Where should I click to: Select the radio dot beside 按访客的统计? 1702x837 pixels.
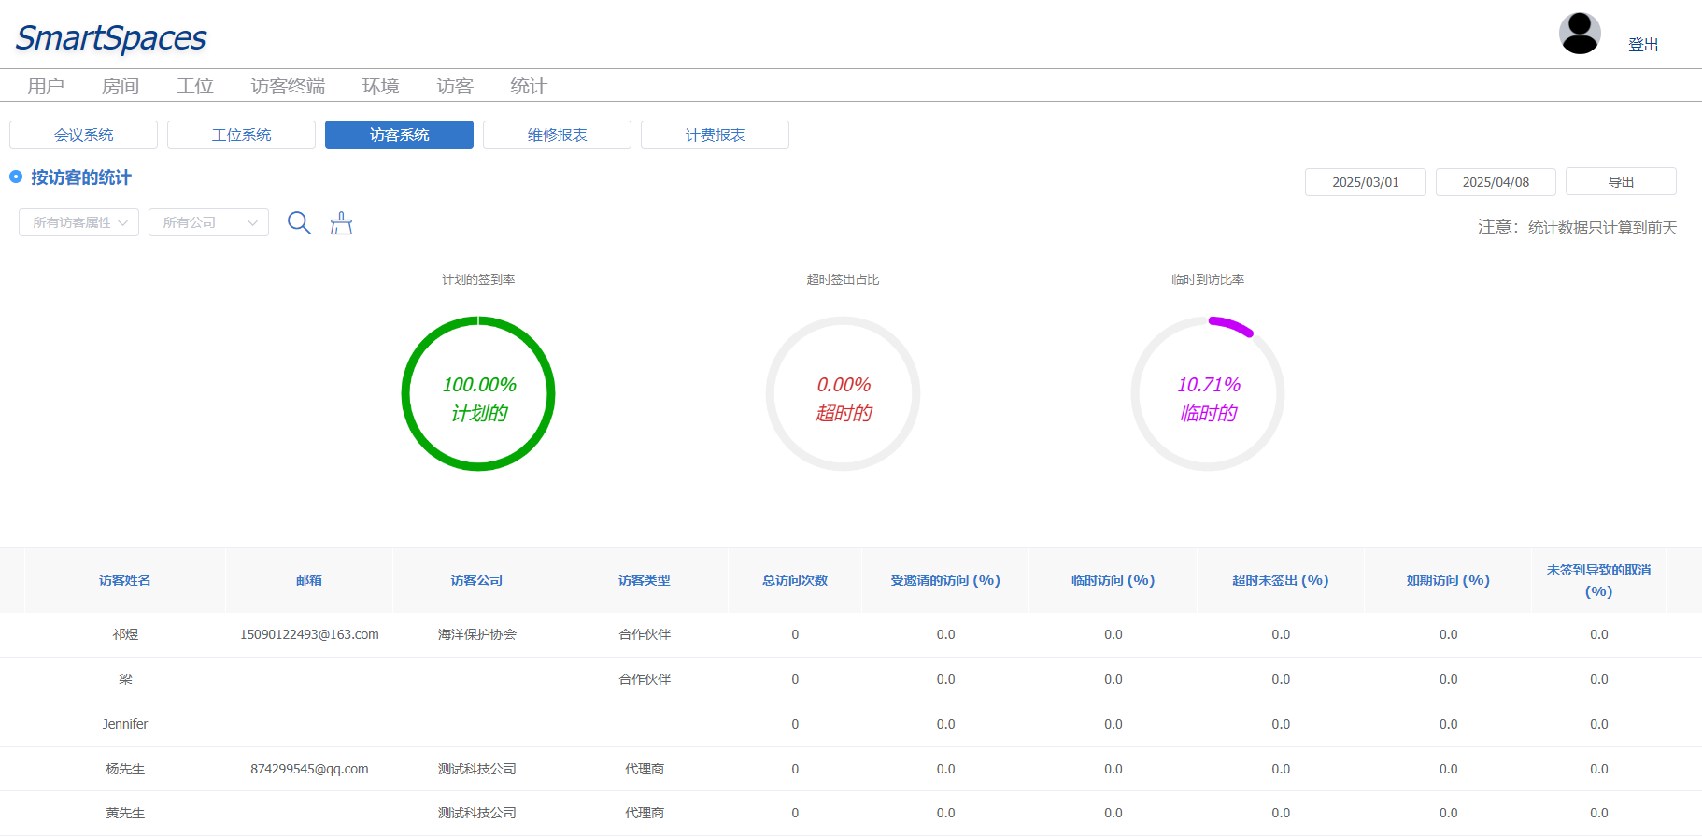pyautogui.click(x=16, y=177)
